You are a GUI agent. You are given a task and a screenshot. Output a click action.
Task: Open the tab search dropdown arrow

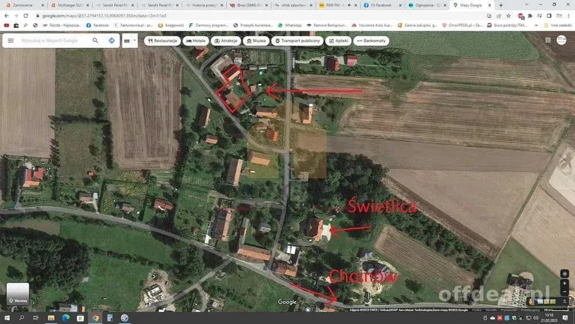click(527, 5)
